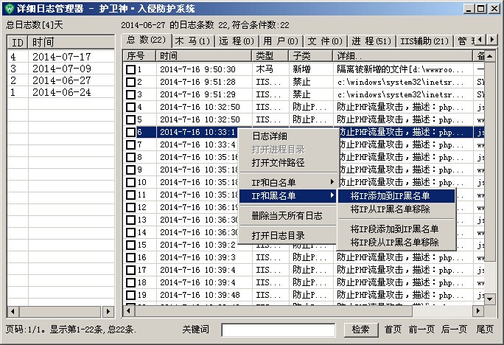Tick the checkbox for log entry 1
The image size is (504, 345).
tap(130, 69)
